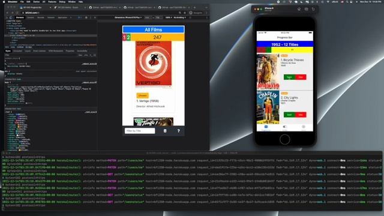Screen dimensions: 384x216
Task: Open the Debug menu in the menu bar
Action: pos(62,2)
